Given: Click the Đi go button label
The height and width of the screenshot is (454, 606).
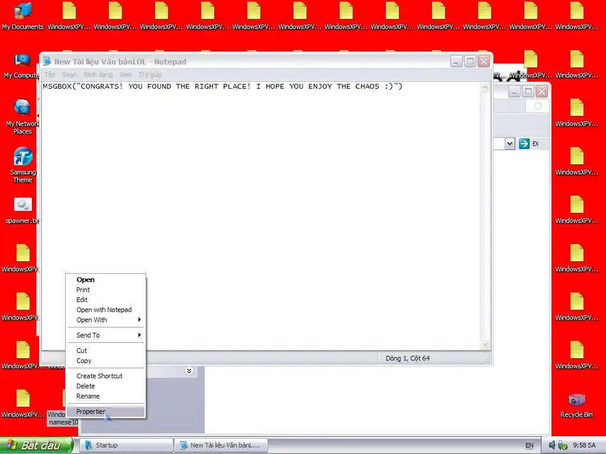Looking at the screenshot, I should [535, 144].
